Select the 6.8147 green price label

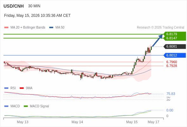pos(171,38)
